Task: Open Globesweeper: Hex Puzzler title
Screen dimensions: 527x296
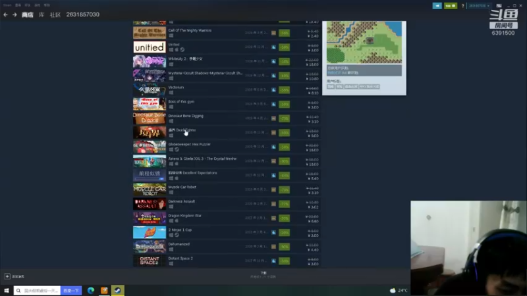Action: click(190, 144)
